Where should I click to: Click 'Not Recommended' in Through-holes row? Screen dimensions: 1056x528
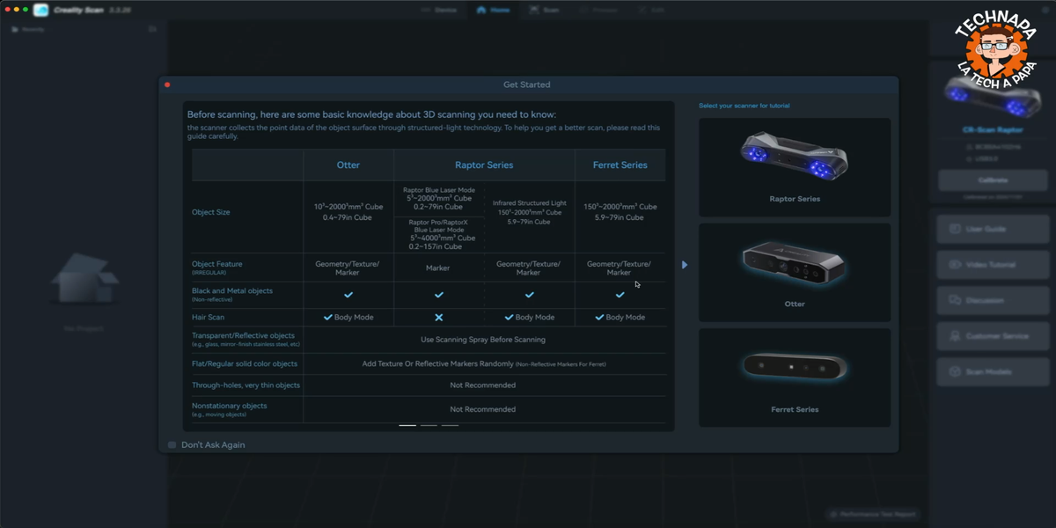483,385
